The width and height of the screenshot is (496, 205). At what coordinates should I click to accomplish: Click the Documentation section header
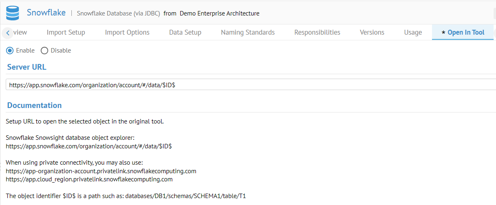[x=34, y=105]
